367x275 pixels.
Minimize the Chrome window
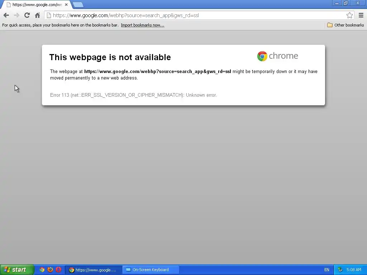point(337,3)
